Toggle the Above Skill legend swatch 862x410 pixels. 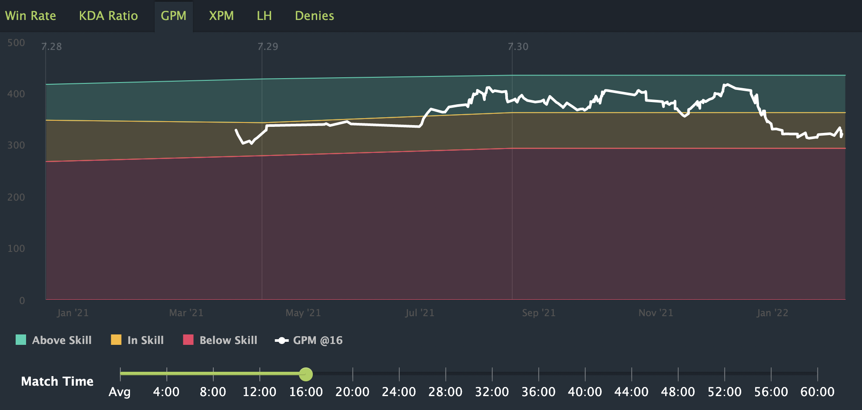pos(21,340)
